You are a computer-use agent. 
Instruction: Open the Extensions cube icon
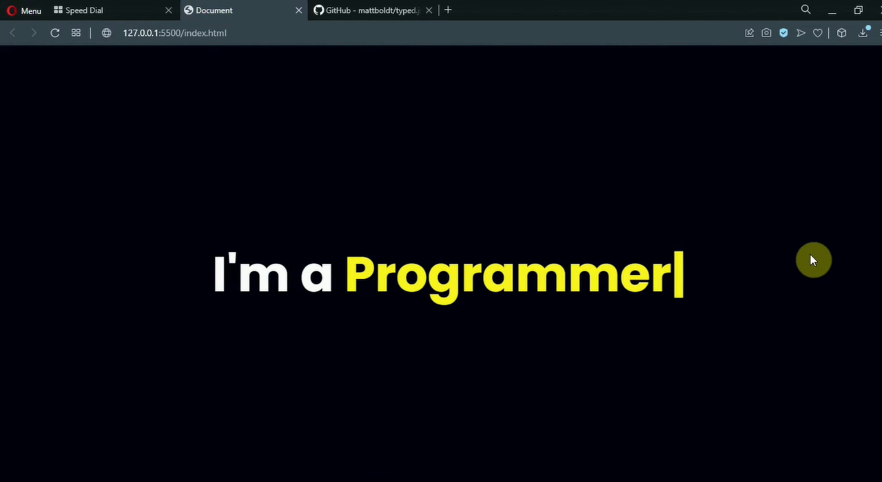tap(841, 33)
